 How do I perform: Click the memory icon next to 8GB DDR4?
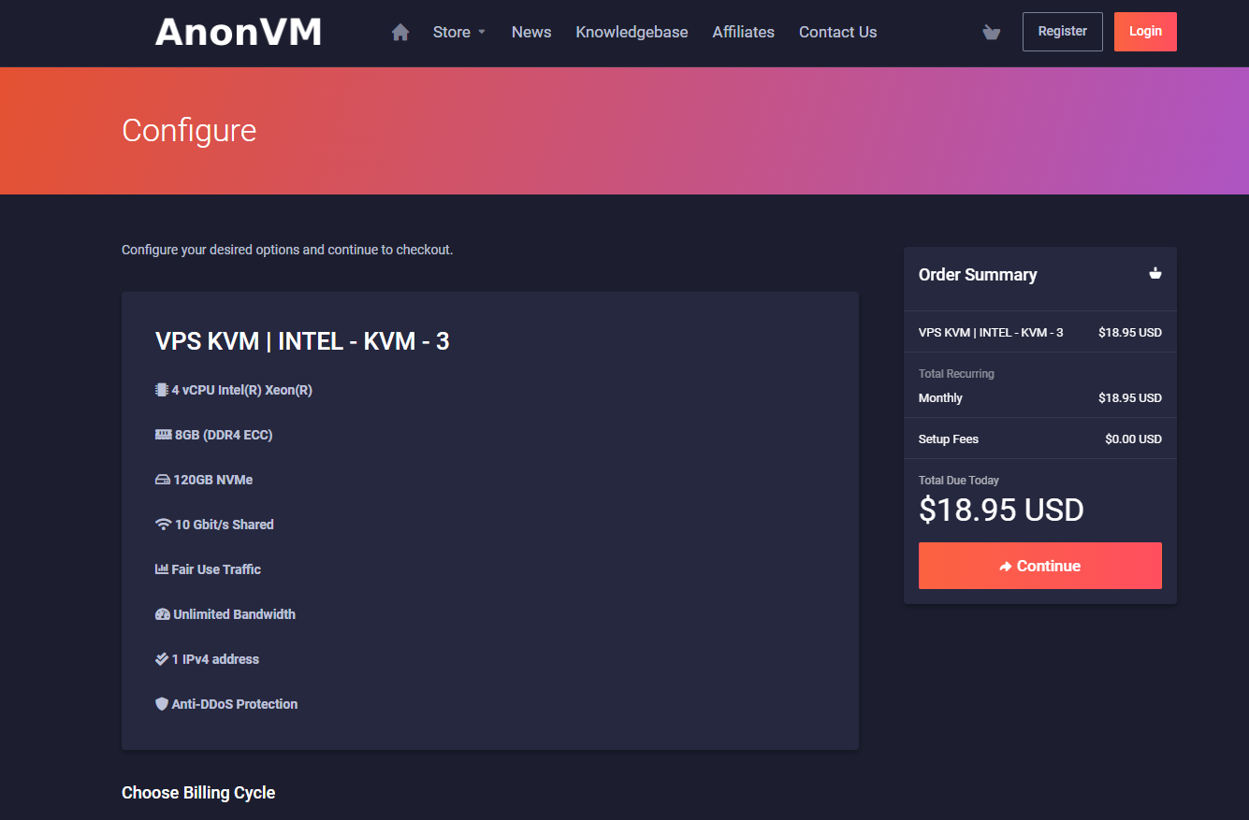(161, 434)
